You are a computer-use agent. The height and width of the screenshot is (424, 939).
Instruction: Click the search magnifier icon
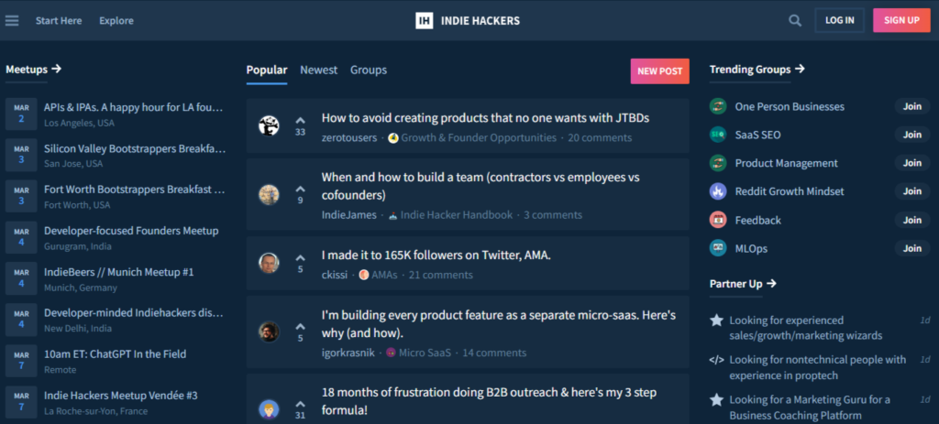click(795, 20)
